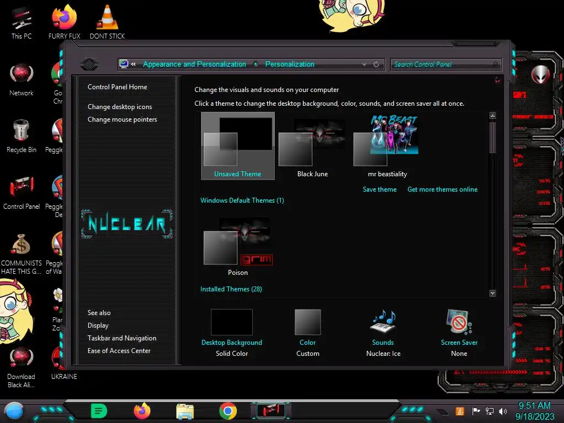
Task: Open Screen Saver text link
Action: [459, 343]
